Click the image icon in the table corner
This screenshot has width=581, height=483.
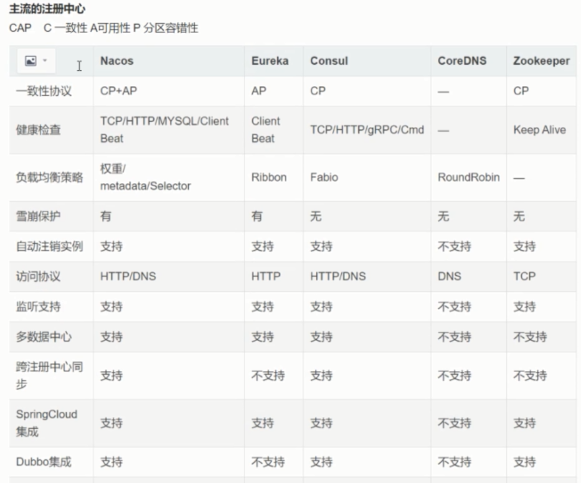[31, 61]
